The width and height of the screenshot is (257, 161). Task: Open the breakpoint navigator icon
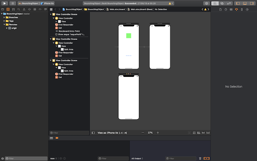pos(40,9)
